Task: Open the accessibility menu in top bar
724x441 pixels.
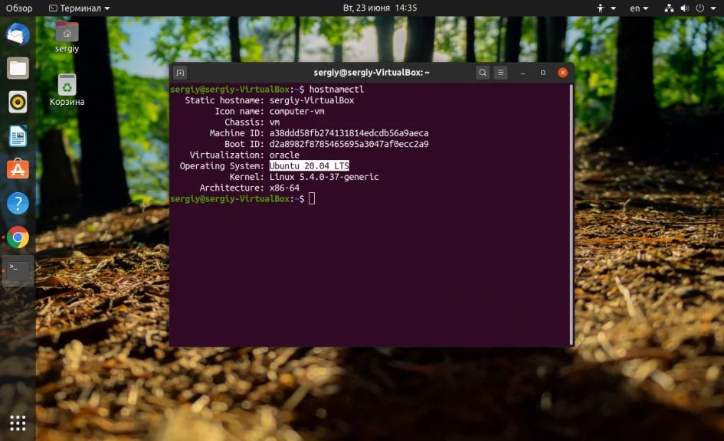Action: click(x=606, y=8)
